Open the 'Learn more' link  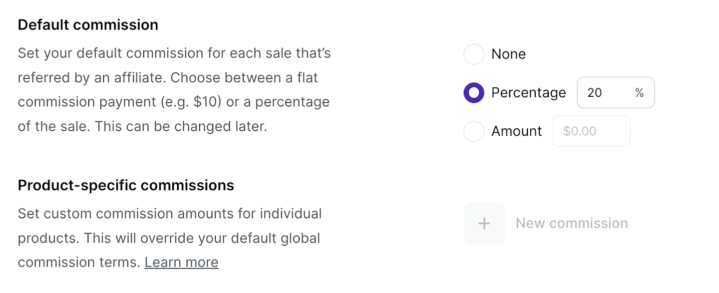point(181,262)
